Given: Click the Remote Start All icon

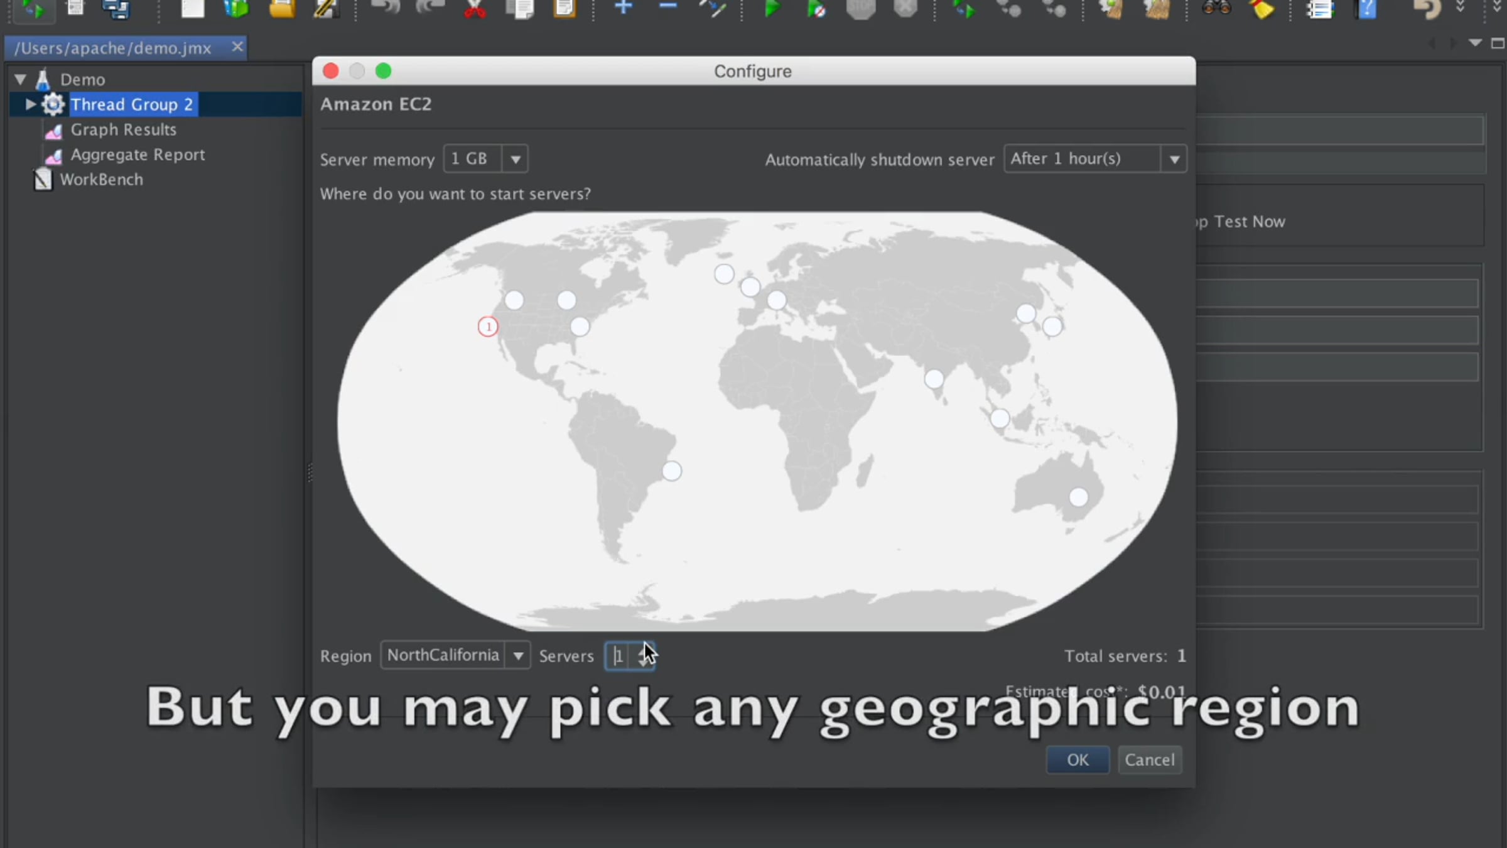Looking at the screenshot, I should [x=964, y=8].
